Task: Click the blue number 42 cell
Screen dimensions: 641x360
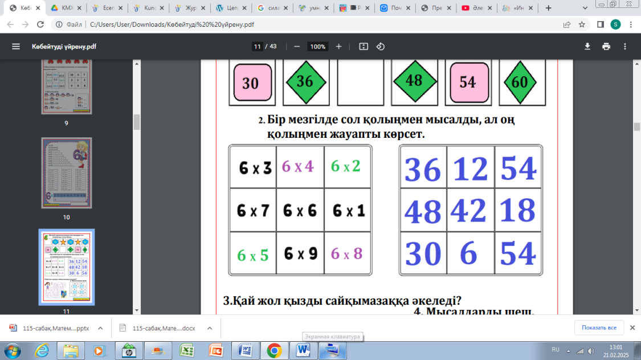Action: tap(471, 210)
